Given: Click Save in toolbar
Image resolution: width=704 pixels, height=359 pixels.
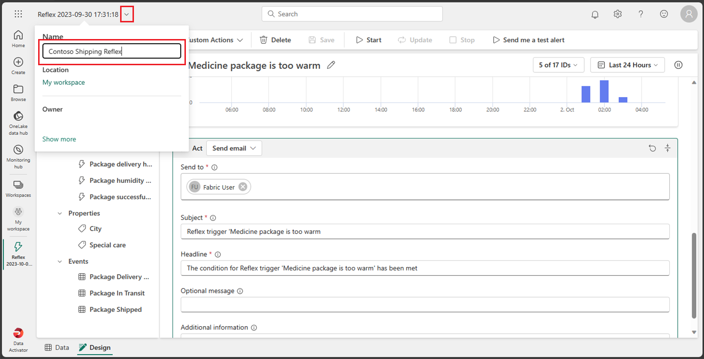Looking at the screenshot, I should point(321,40).
